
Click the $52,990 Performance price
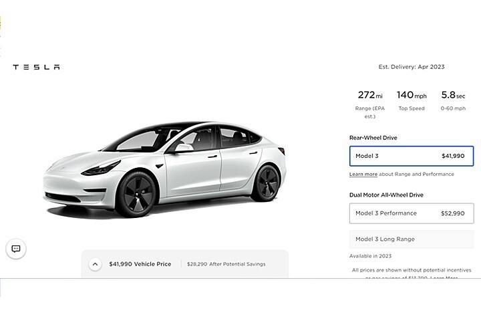point(452,213)
